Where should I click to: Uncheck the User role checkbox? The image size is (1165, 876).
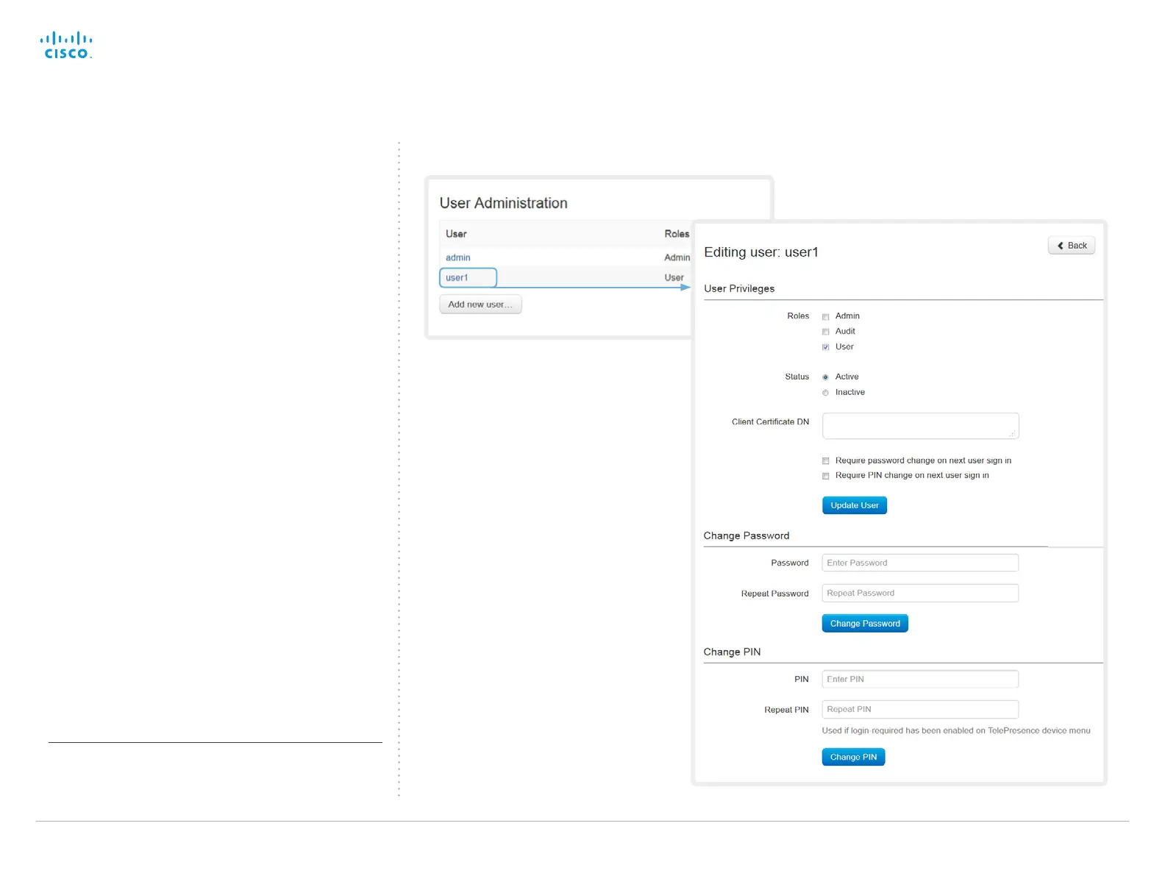coord(825,347)
